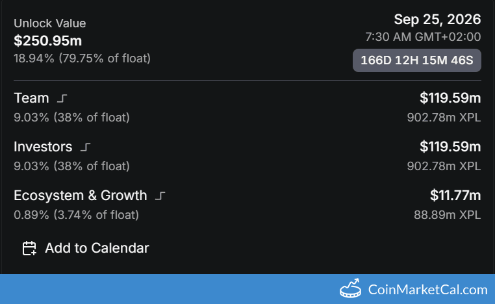Click the $11.77m Ecosystem value
The height and width of the screenshot is (304, 495).
(x=455, y=195)
